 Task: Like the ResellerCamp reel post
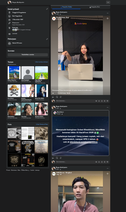(x=53, y=97)
